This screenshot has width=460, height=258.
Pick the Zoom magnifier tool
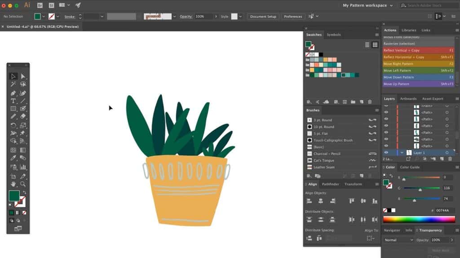(x=23, y=184)
